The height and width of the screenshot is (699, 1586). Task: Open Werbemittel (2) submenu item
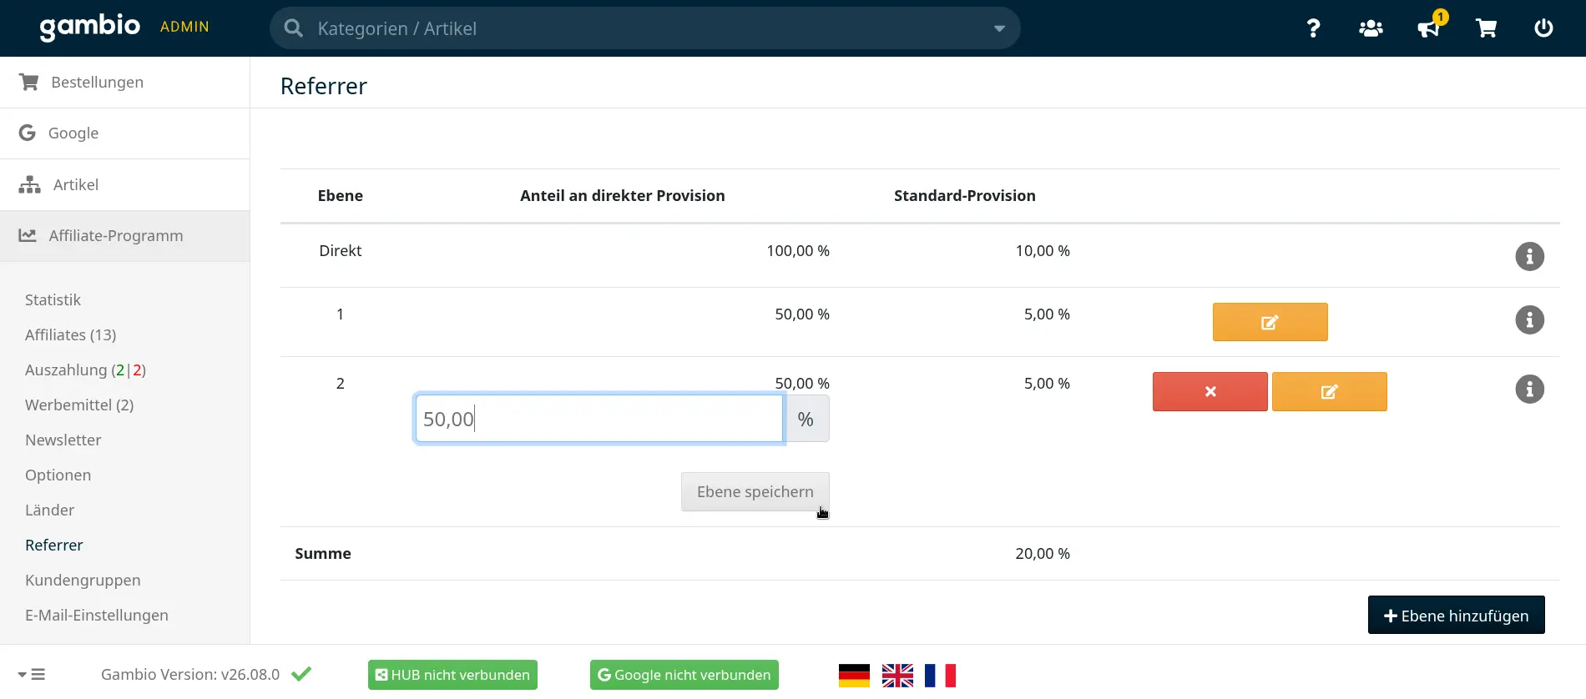[x=79, y=405]
